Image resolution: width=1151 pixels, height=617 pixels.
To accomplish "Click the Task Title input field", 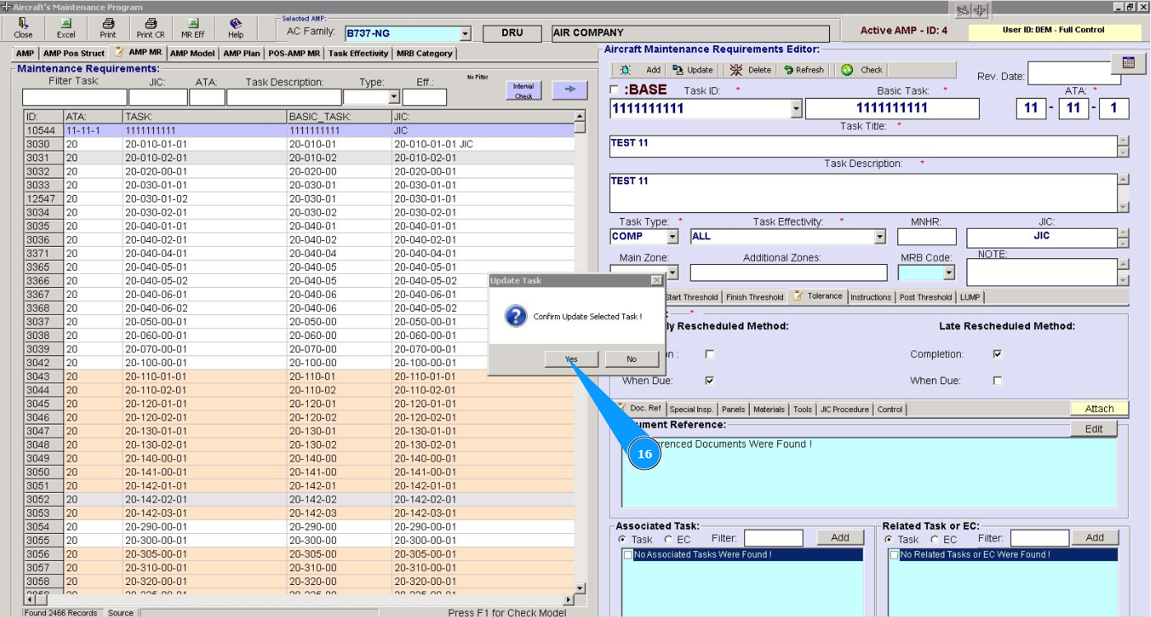I will (862, 146).
